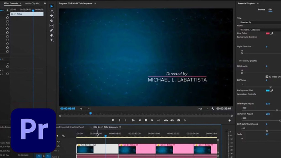
Task: Toggle the A1 track target button
Action: pyautogui.click(x=48, y=156)
